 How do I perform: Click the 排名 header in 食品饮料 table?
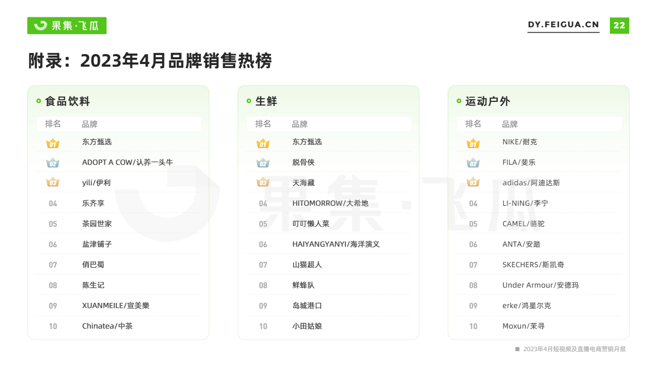[53, 124]
